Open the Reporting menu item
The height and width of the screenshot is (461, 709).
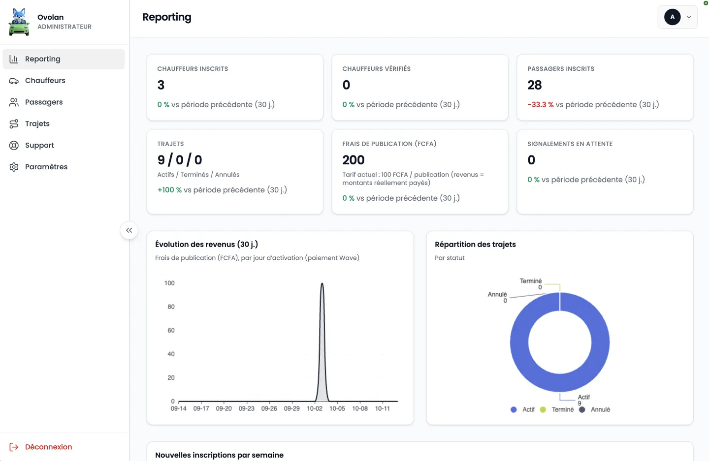click(x=64, y=59)
